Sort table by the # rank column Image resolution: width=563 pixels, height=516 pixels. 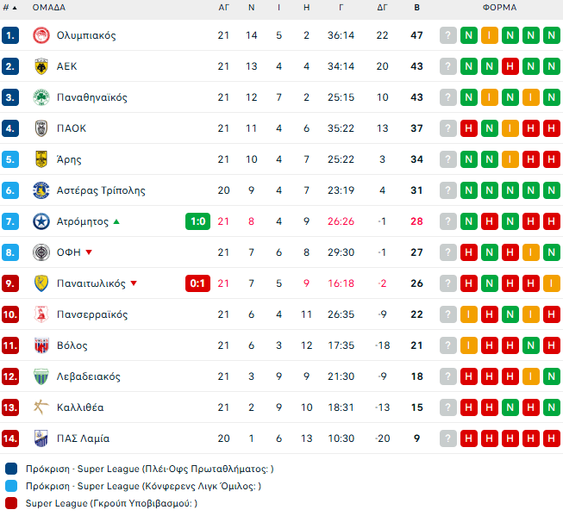10,8
